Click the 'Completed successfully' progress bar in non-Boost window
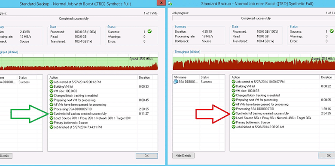The image size is (335, 166). pos(253,18)
